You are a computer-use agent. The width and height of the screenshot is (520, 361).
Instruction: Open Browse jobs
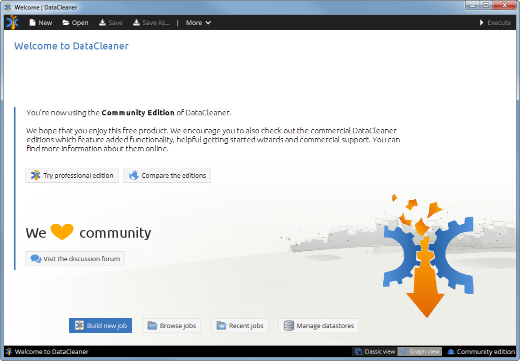[x=171, y=326]
